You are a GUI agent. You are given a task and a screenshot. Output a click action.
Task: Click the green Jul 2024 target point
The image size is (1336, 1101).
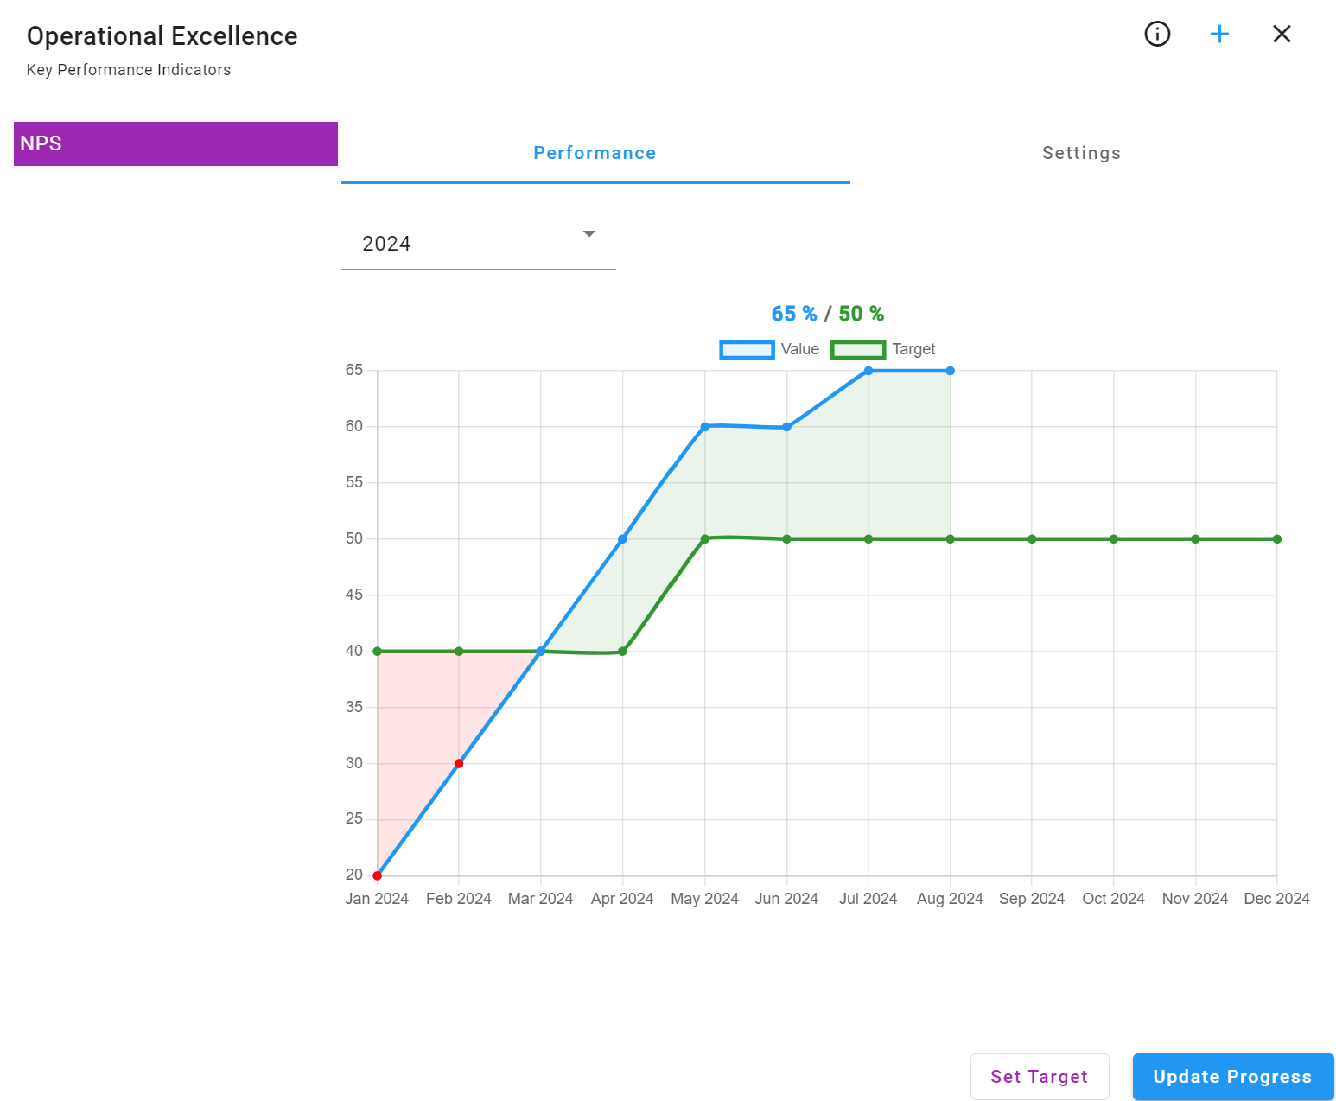coord(868,539)
